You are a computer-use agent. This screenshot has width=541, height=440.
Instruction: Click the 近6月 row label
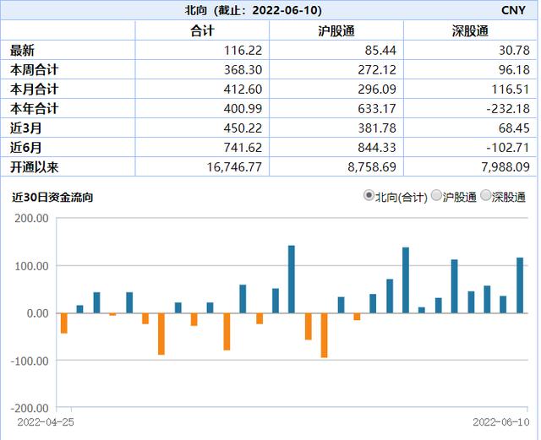pos(26,148)
